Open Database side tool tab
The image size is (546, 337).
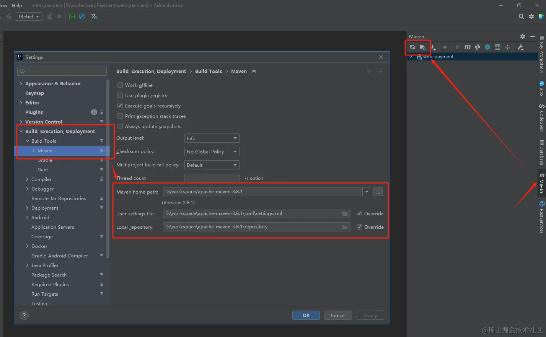tap(542, 152)
